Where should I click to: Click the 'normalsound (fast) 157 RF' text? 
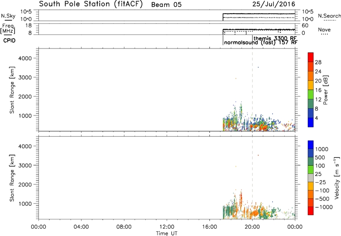261,42
